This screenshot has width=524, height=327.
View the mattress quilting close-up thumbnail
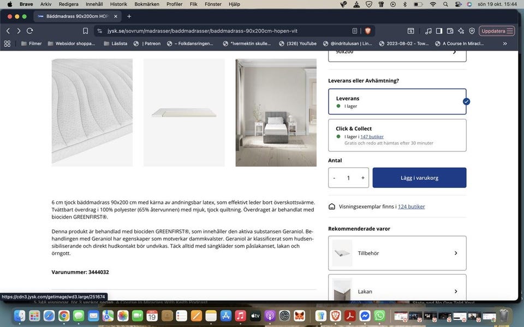click(92, 112)
